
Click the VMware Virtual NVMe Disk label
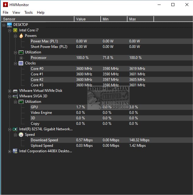41,91
